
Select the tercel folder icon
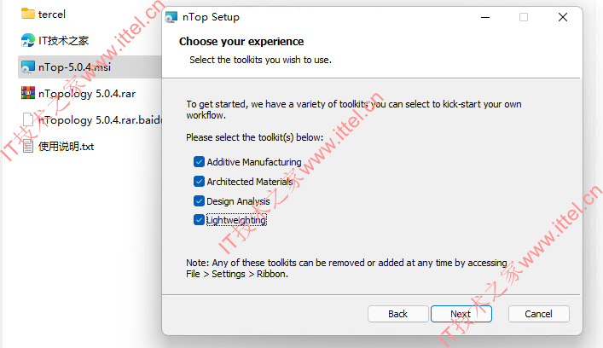[x=27, y=14]
